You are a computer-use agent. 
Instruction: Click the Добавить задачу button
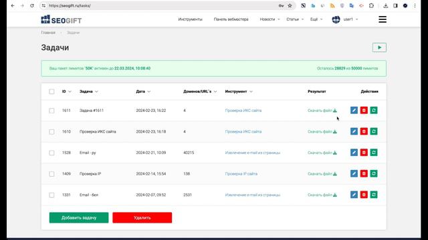[x=79, y=218]
